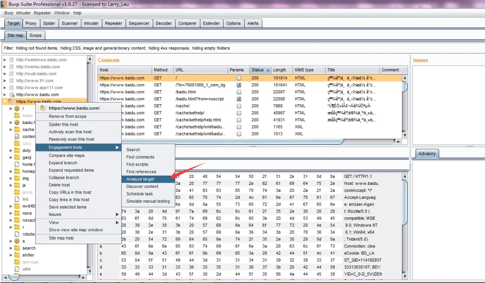Click the gear icon for the baidu.html tree item
The height and width of the screenshot is (283, 485).
coord(17,122)
